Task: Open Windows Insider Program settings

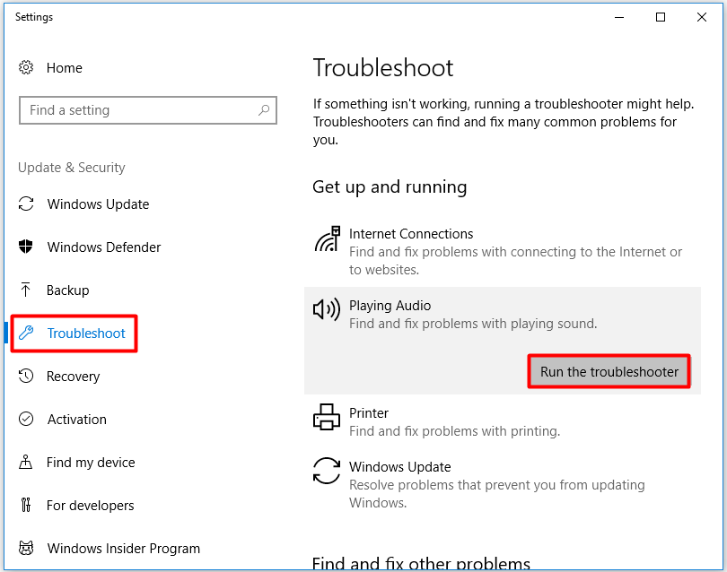Action: (x=124, y=549)
